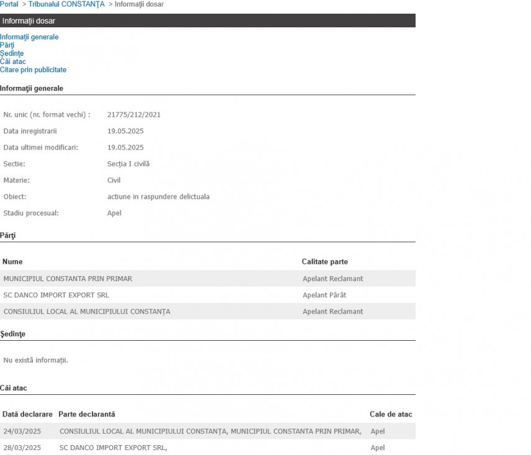
Task: Click declaration date 24/03/2025
Action: (22, 431)
